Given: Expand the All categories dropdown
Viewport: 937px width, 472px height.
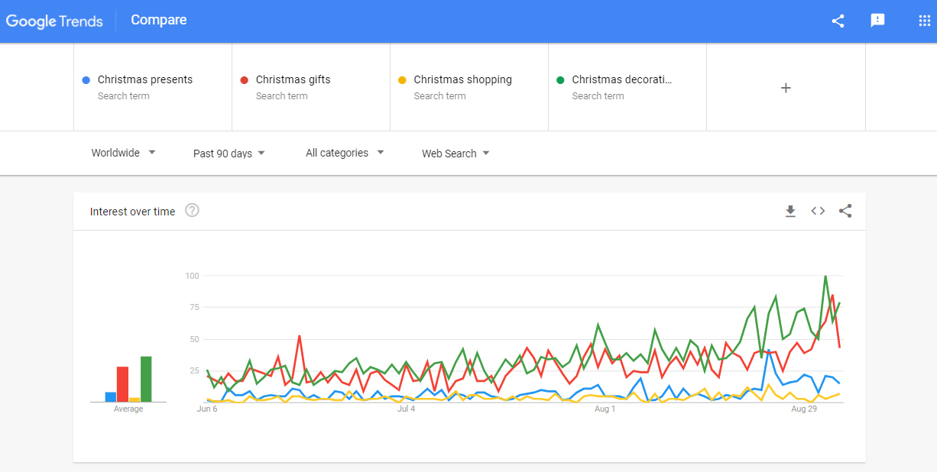Looking at the screenshot, I should click(x=345, y=153).
